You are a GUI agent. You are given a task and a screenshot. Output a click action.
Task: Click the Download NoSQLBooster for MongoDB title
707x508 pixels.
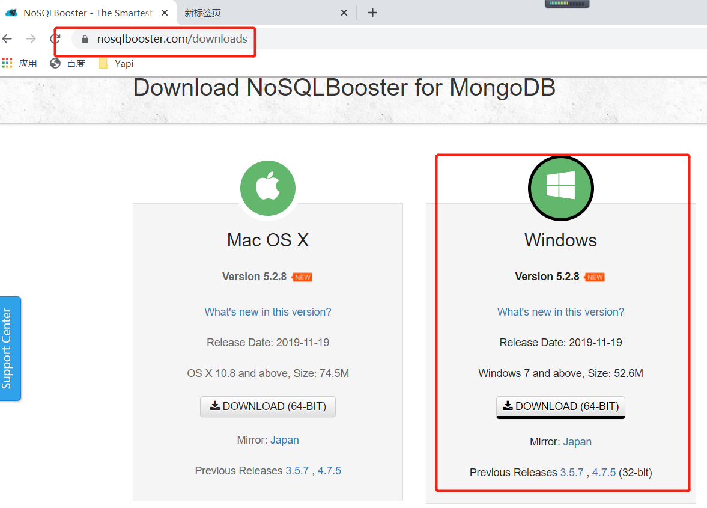(x=344, y=87)
